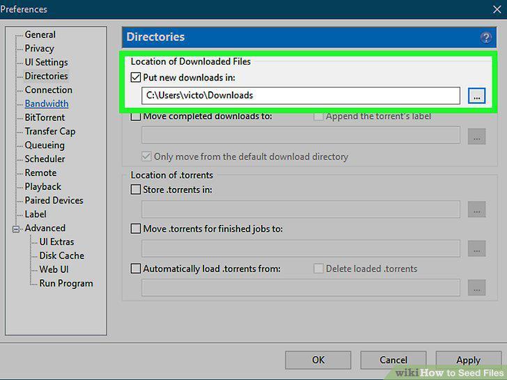
Task: Open Remote category
Action: pos(40,173)
